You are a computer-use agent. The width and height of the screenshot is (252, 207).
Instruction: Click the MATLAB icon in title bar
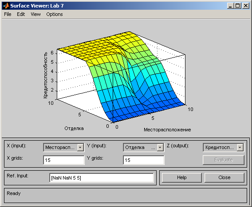6,6
